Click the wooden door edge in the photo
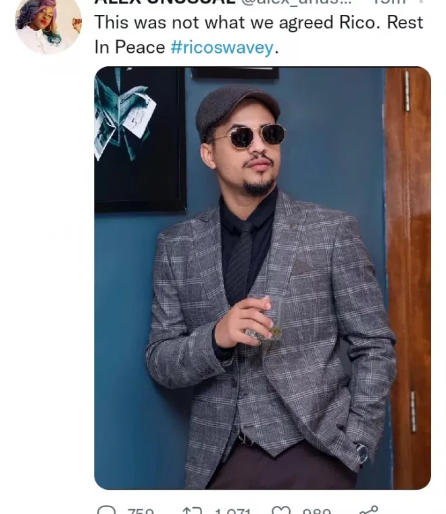 pos(407,278)
